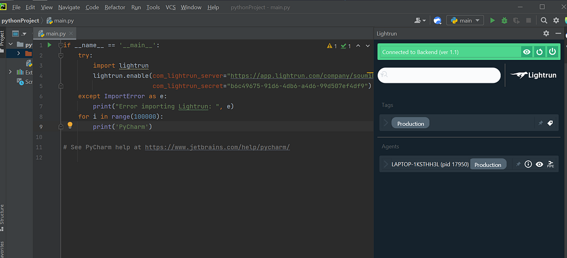Open the Window menu
The height and width of the screenshot is (258, 567).
tap(192, 7)
